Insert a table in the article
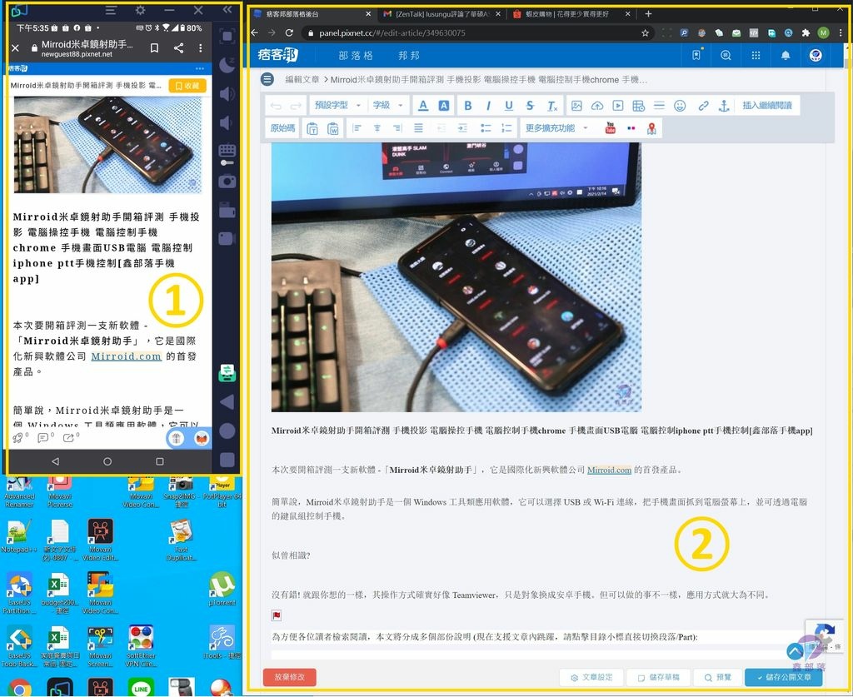Image resolution: width=853 pixels, height=697 pixels. tap(639, 106)
